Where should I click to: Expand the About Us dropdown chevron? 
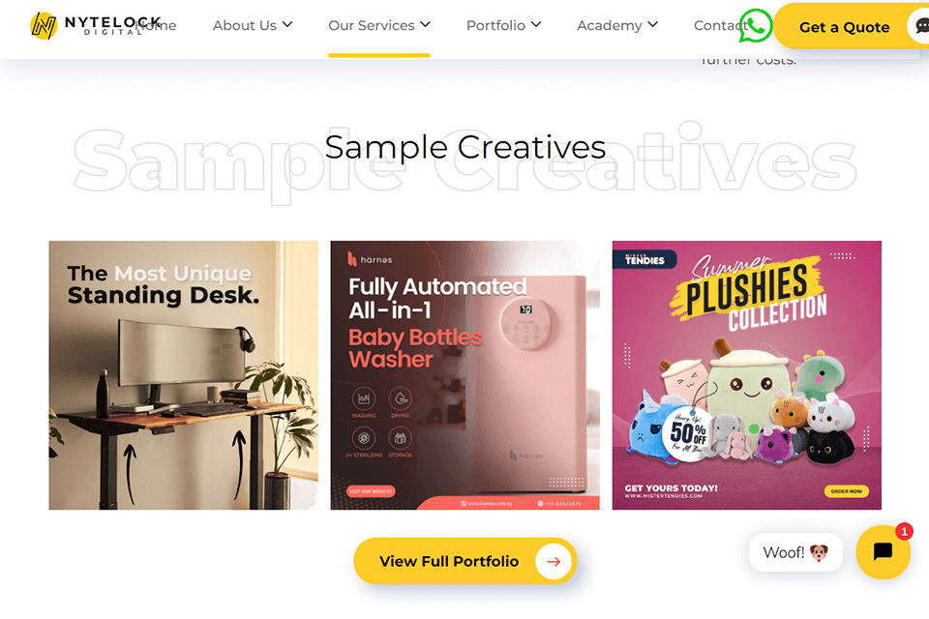287,24
